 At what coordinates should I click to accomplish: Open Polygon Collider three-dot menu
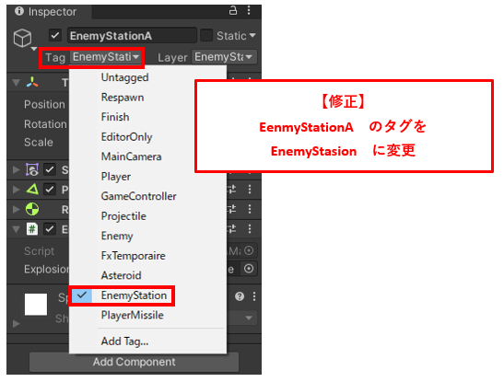pos(250,190)
